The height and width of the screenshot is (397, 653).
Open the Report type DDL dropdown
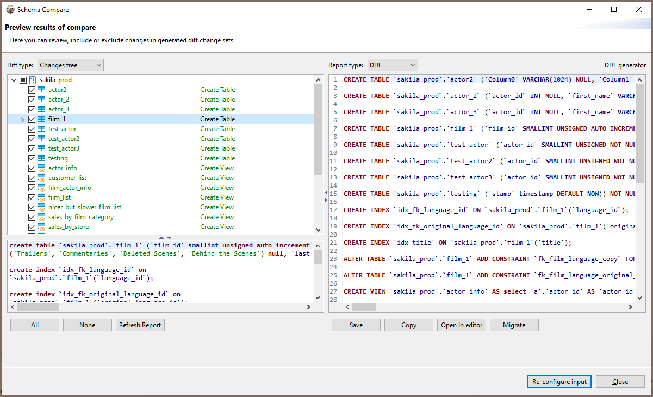point(393,65)
